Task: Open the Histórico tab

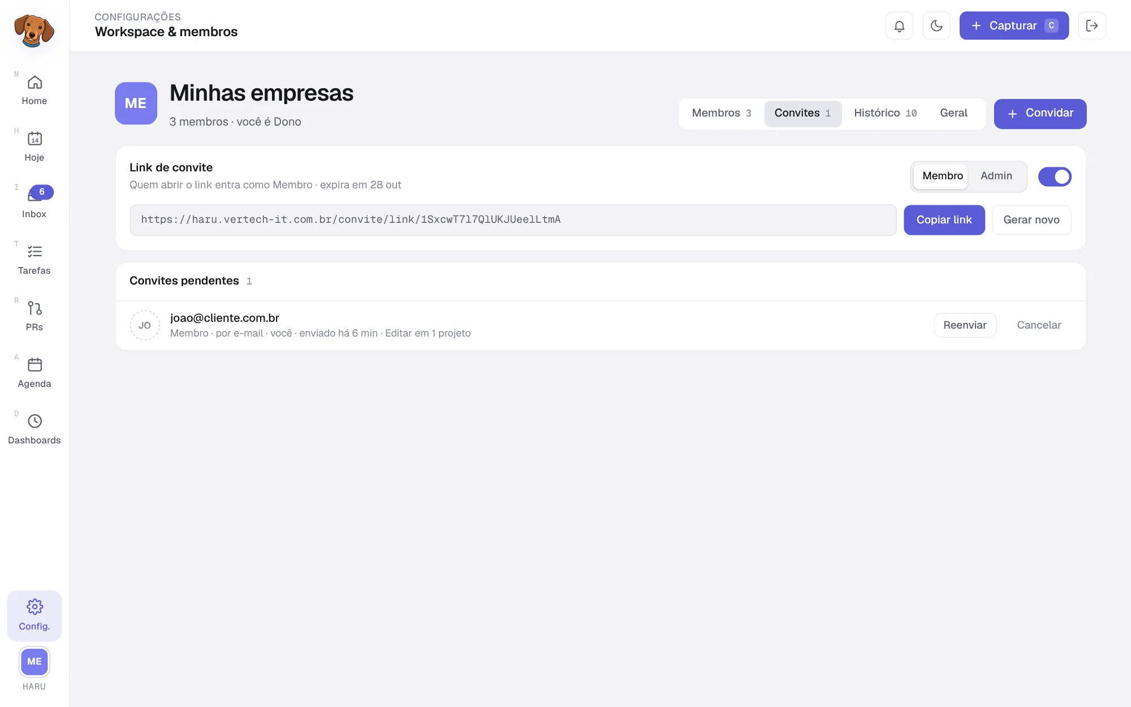Action: pyautogui.click(x=885, y=113)
